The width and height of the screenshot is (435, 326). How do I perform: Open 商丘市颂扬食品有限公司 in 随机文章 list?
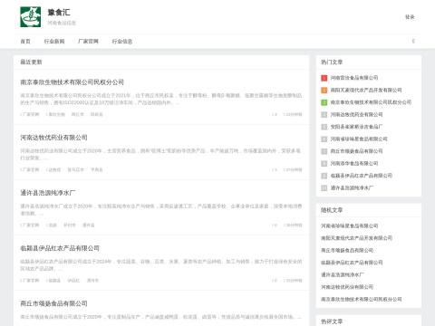coord(347,250)
